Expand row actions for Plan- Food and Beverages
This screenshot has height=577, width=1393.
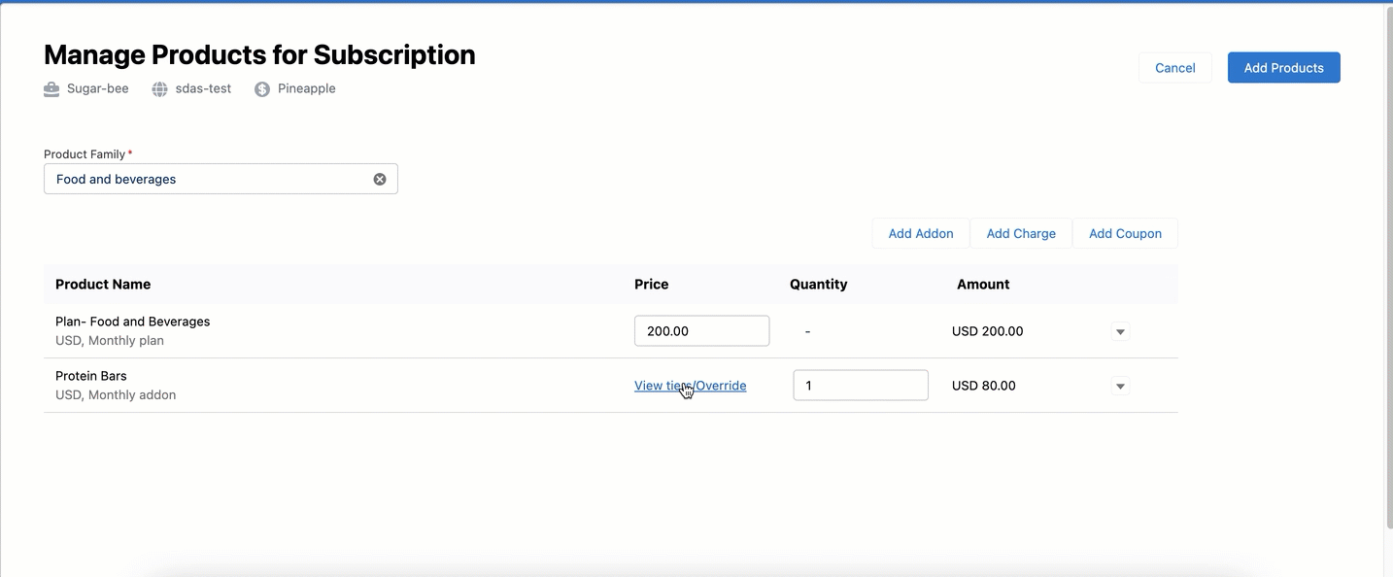(x=1120, y=332)
